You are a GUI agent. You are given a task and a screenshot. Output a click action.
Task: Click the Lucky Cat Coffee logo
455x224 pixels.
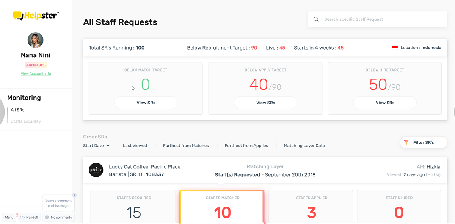pyautogui.click(x=96, y=170)
